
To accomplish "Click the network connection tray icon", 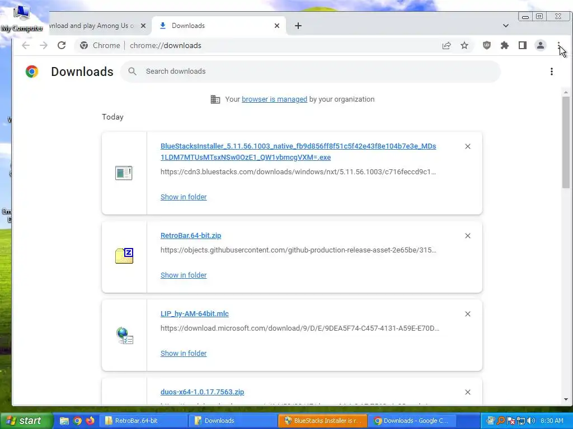I will pos(521,421).
